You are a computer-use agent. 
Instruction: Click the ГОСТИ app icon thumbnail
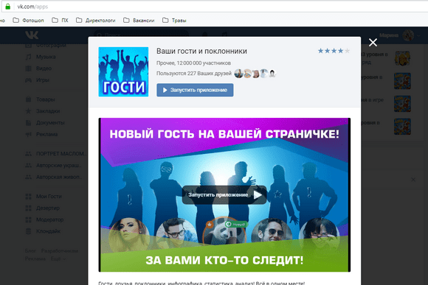pos(123,71)
